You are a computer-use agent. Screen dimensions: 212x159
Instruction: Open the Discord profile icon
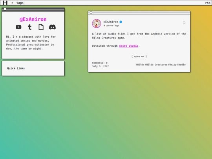click(52, 27)
